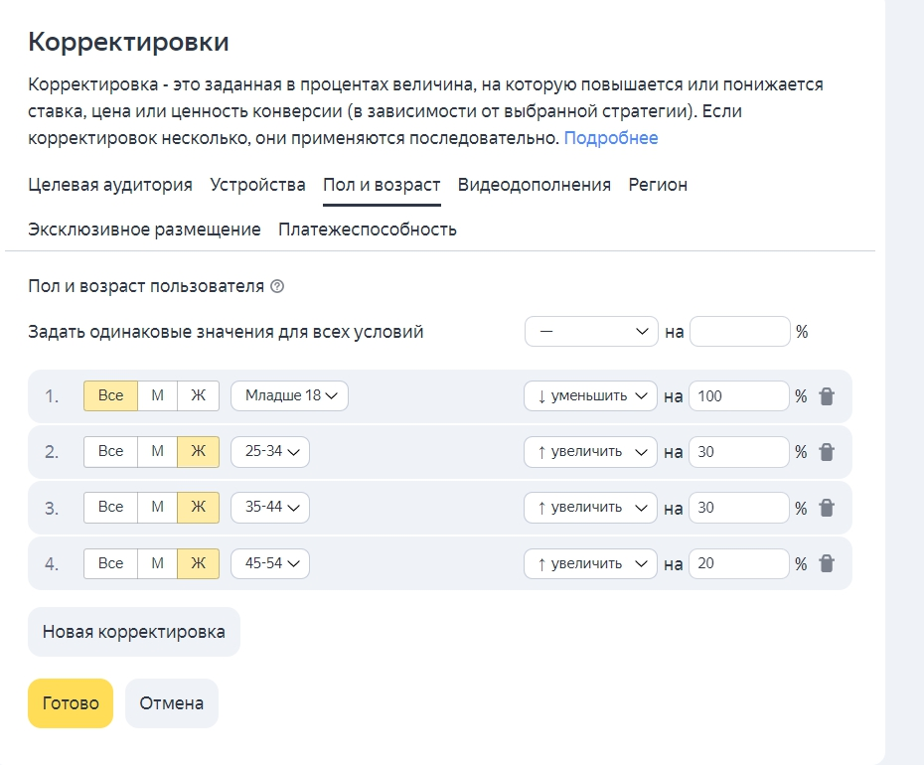Screen dimensions: 924x765
Task: Select Все gender in row 2
Action: click(x=111, y=451)
